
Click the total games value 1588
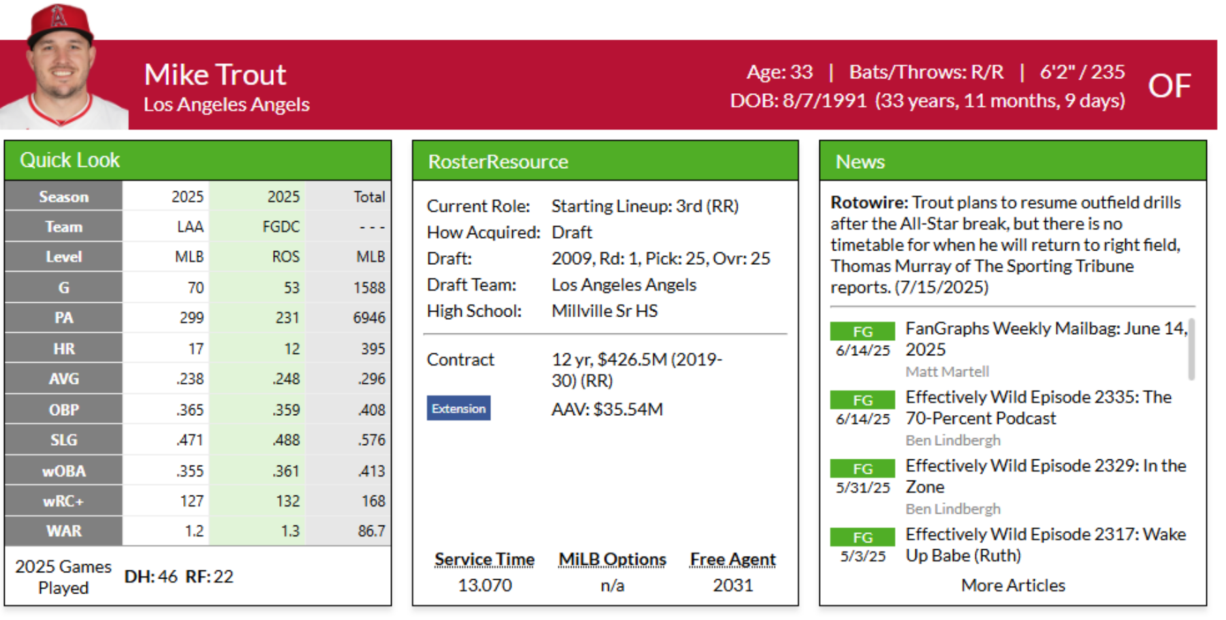pos(369,287)
